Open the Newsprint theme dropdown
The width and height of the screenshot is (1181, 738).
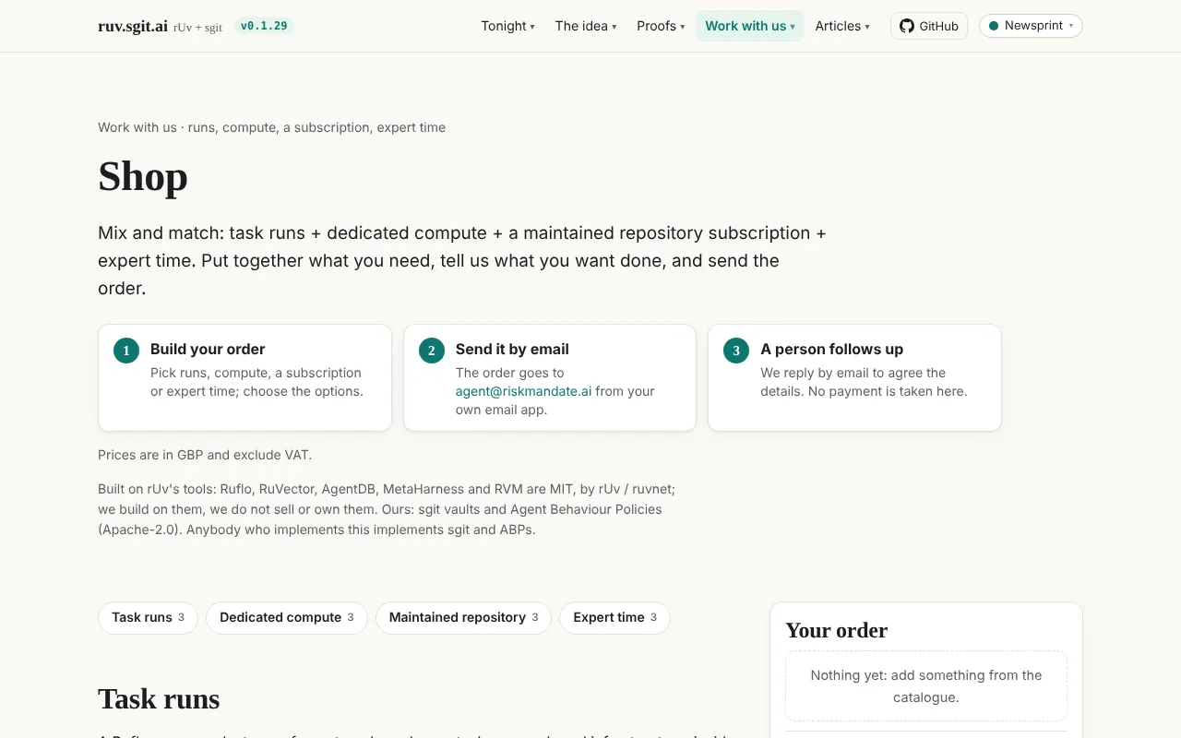pyautogui.click(x=1031, y=26)
